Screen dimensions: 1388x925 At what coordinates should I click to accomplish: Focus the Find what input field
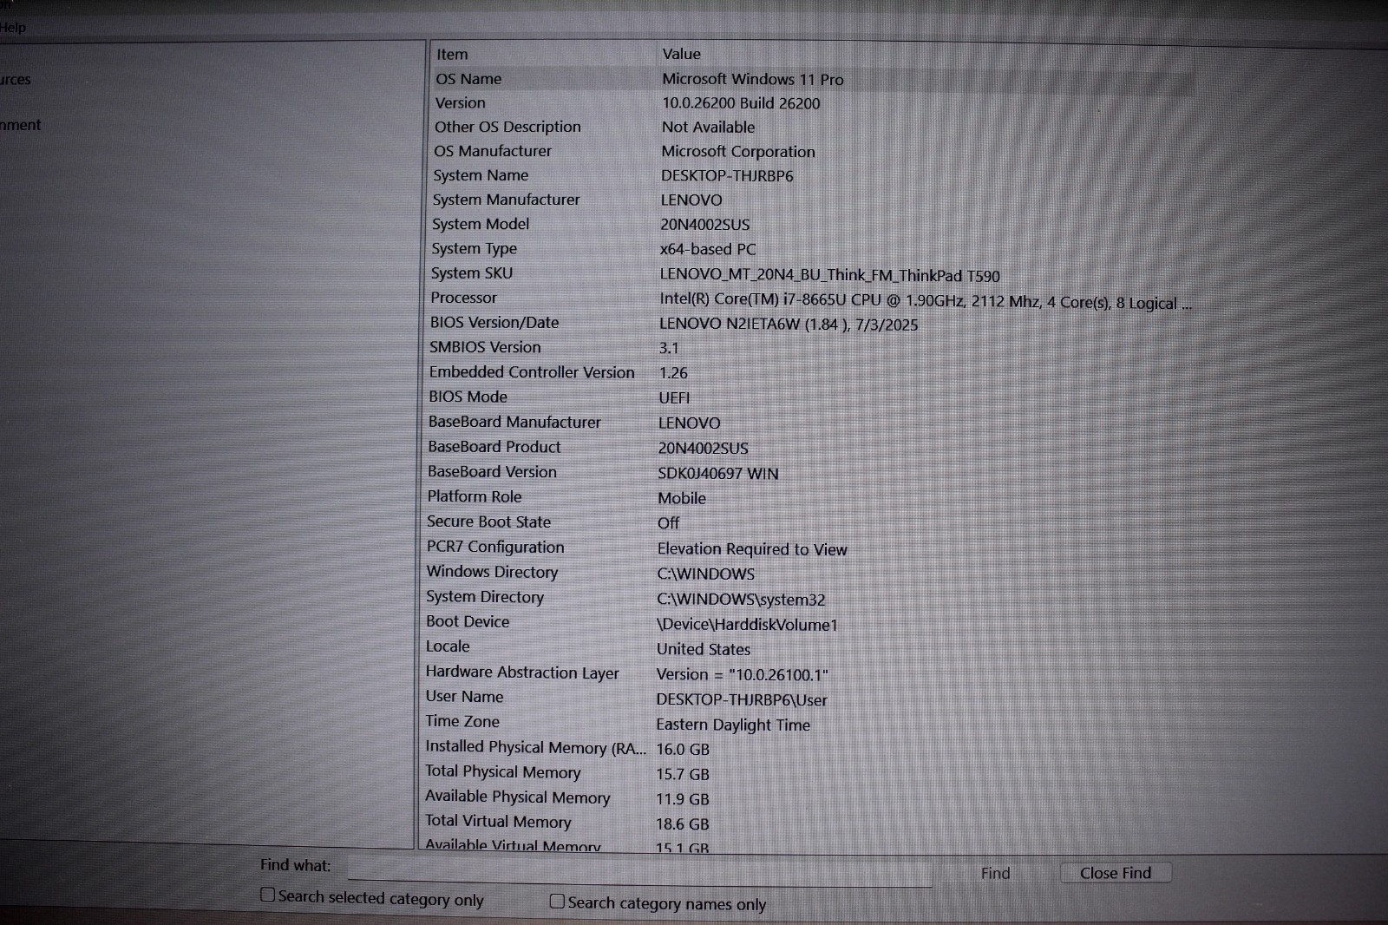640,869
